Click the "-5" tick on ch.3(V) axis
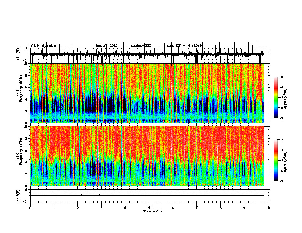The image size is (302, 233). pyautogui.click(x=26, y=201)
